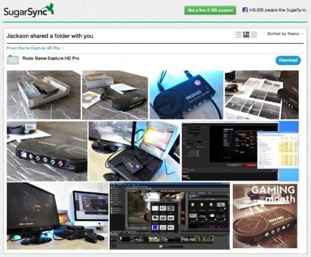The height and width of the screenshot is (257, 311).
Task: Switch to single large image view icon
Action: (254, 35)
